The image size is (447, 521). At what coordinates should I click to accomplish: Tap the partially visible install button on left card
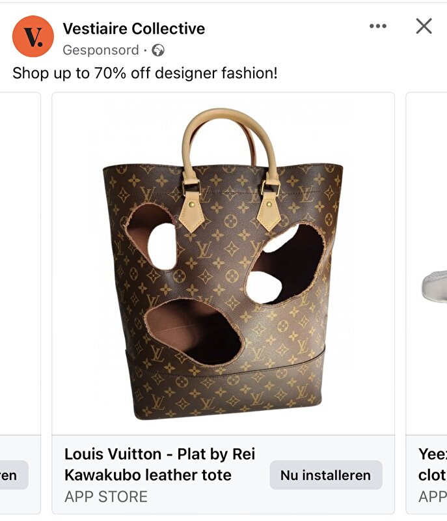[14, 475]
